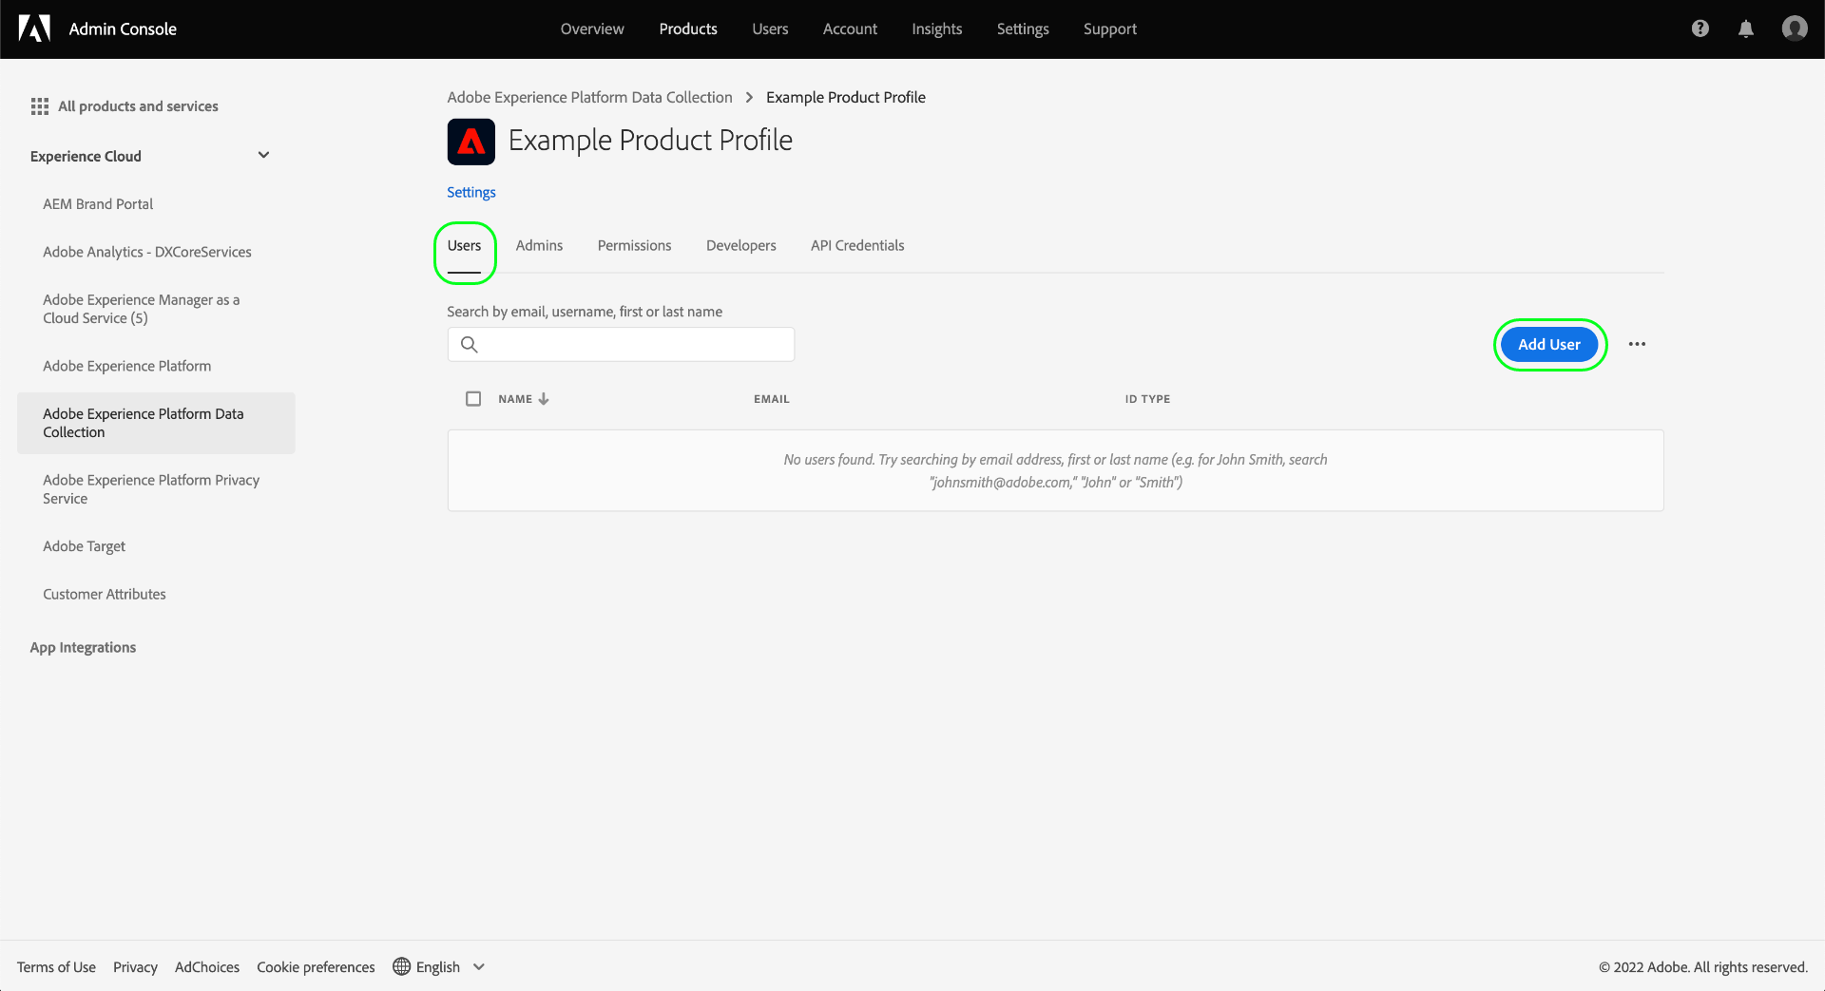Image resolution: width=1825 pixels, height=991 pixels.
Task: Select Adobe Experience Platform Privacy Service
Action: [151, 489]
